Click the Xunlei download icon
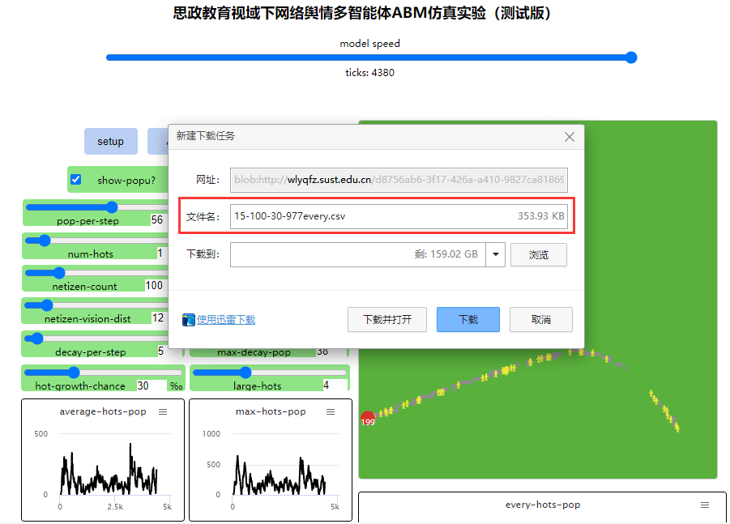 tap(189, 320)
